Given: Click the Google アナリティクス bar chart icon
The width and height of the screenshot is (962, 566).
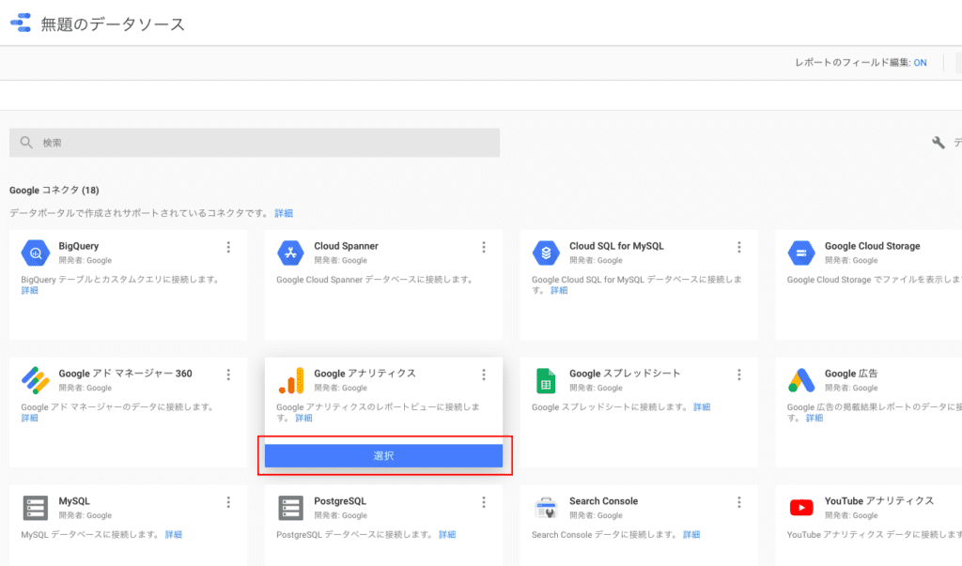Looking at the screenshot, I should [x=291, y=380].
